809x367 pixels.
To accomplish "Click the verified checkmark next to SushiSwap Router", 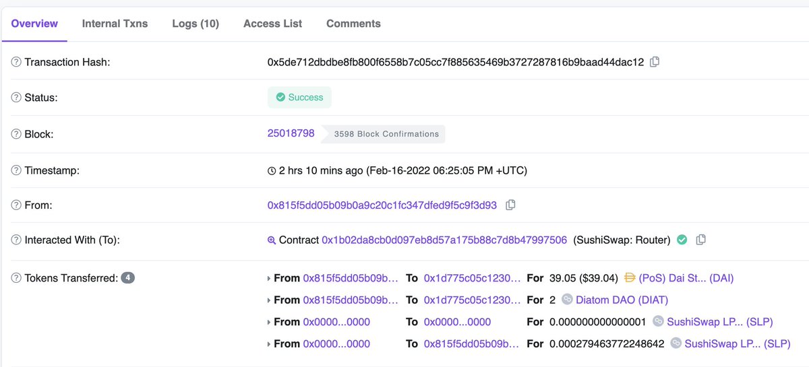I will tap(682, 240).
